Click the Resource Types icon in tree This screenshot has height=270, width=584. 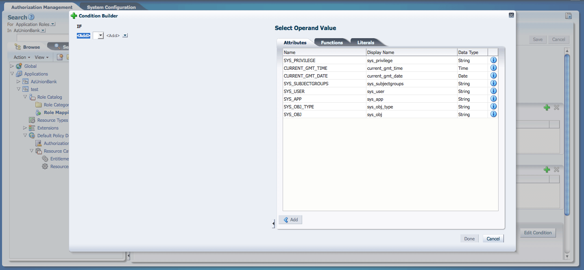pyautogui.click(x=32, y=120)
